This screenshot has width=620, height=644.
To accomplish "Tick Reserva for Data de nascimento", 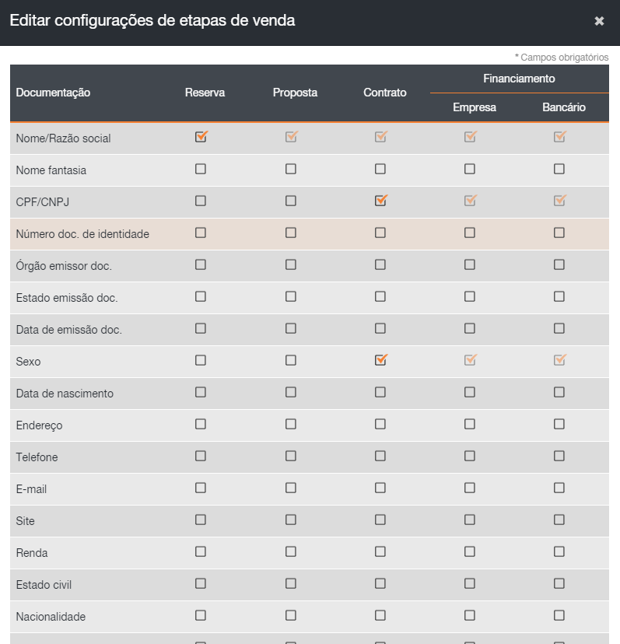I will point(201,392).
